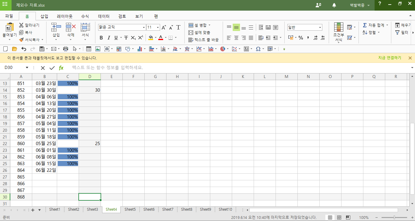415x221 pixels.
Task: Click the yellow fill color swatch
Action: 151,38
